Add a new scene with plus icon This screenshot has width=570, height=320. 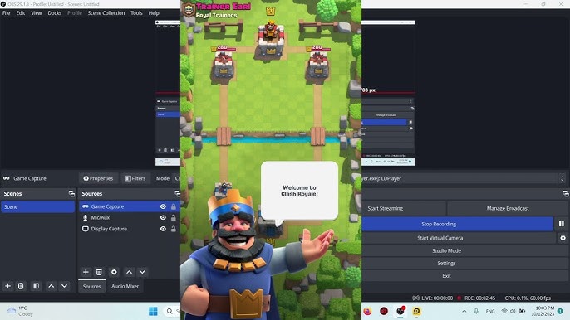point(7,286)
